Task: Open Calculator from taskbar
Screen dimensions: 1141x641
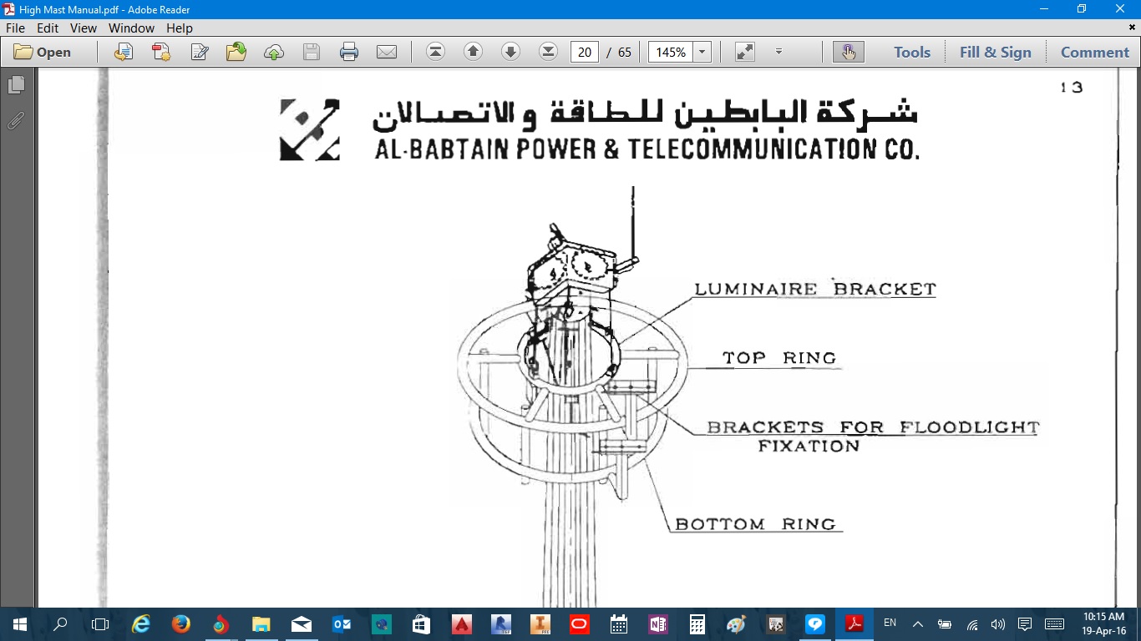Action: pos(697,623)
